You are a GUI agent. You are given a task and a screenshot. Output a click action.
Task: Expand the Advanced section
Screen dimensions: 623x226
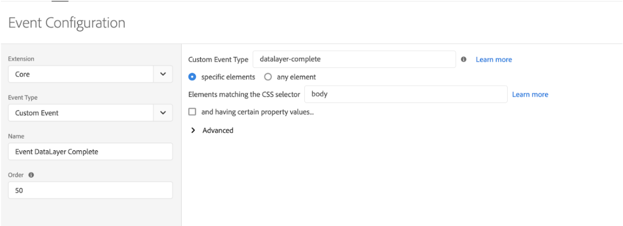pyautogui.click(x=212, y=130)
